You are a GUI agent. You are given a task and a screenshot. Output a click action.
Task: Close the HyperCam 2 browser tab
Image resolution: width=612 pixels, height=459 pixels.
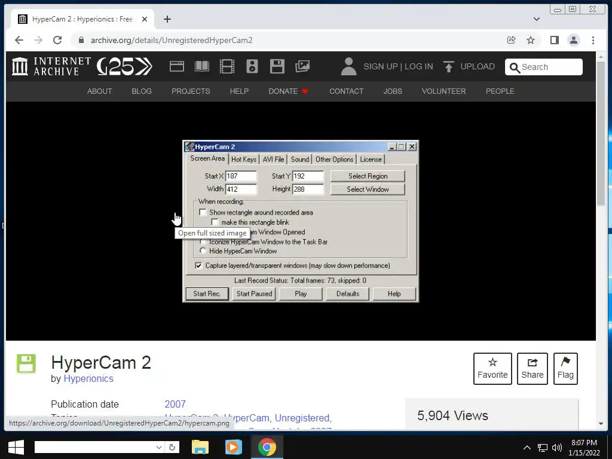[145, 19]
